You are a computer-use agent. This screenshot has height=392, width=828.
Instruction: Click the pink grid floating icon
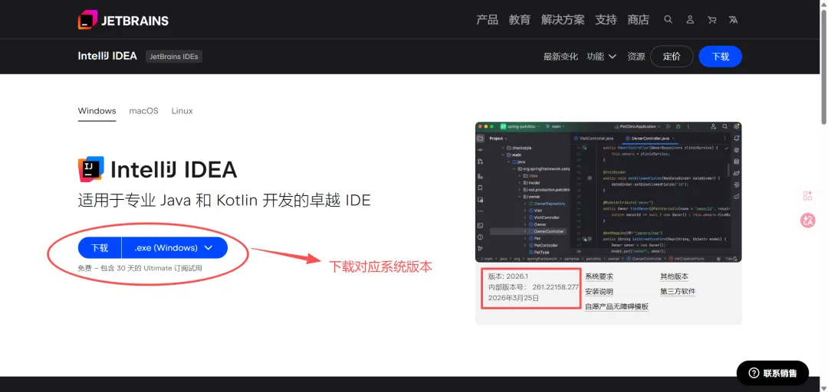tap(807, 196)
